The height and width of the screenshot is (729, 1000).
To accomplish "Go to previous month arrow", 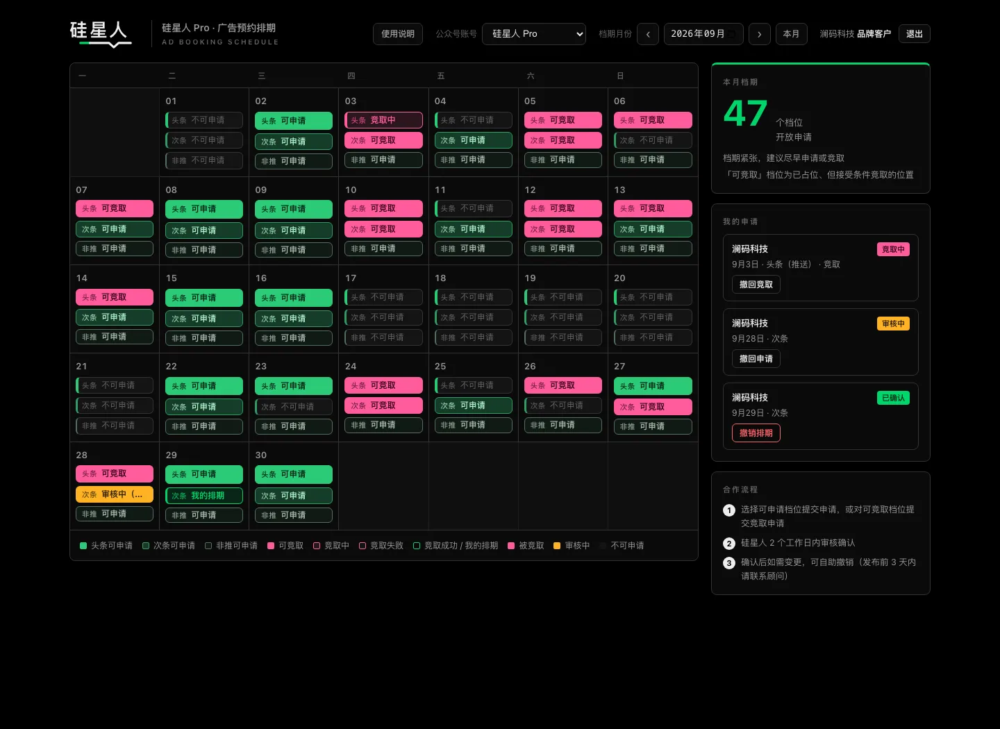I will coord(648,34).
